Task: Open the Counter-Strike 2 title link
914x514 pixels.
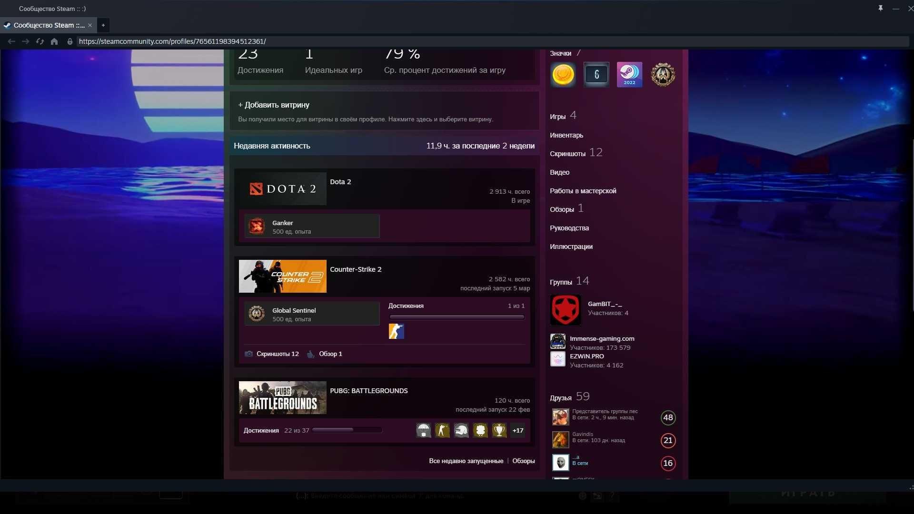Action: [x=356, y=269]
